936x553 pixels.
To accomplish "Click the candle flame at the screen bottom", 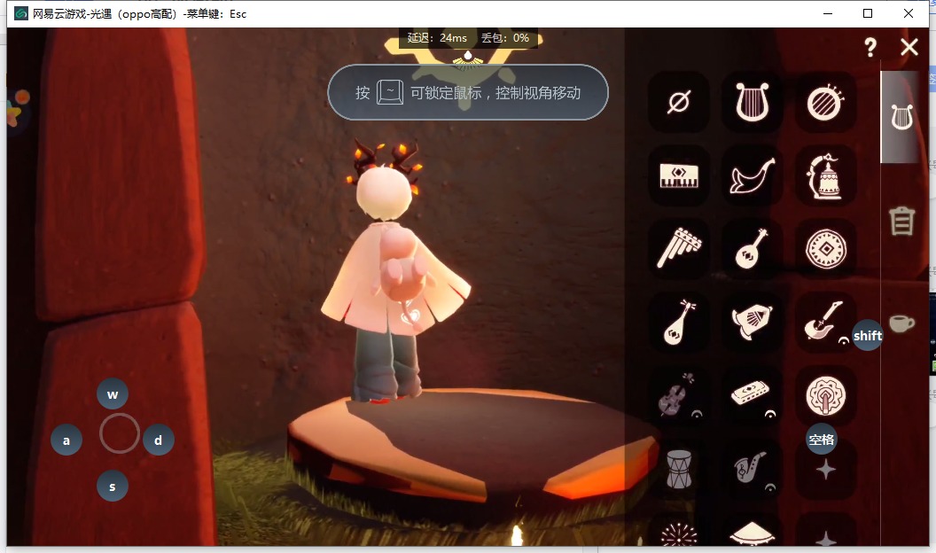I will pyautogui.click(x=517, y=534).
